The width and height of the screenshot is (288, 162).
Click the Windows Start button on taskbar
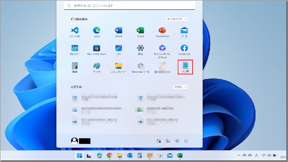pos(79,156)
